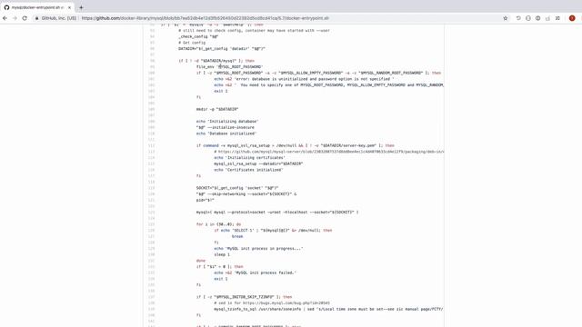The width and height of the screenshot is (582, 327).
Task: Click the "$@" --initialize-insecure line
Action: pos(226,127)
